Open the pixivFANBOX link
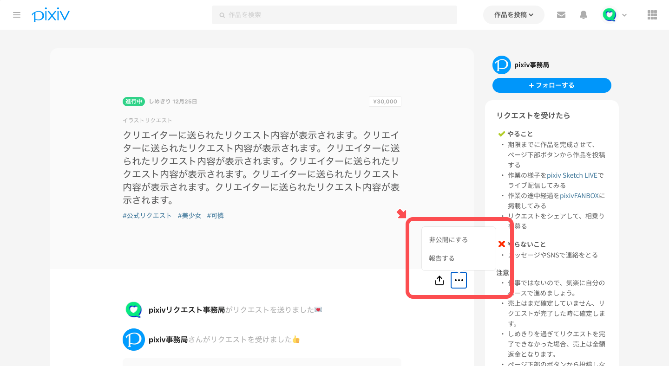The width and height of the screenshot is (669, 366). click(579, 196)
